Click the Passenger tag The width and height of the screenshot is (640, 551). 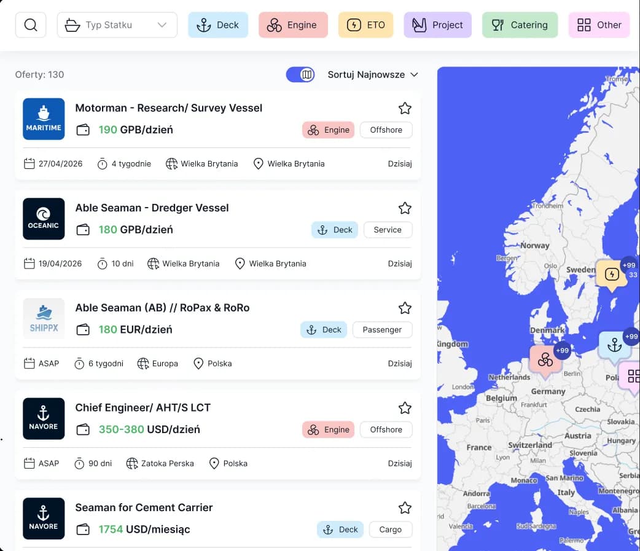[383, 330]
